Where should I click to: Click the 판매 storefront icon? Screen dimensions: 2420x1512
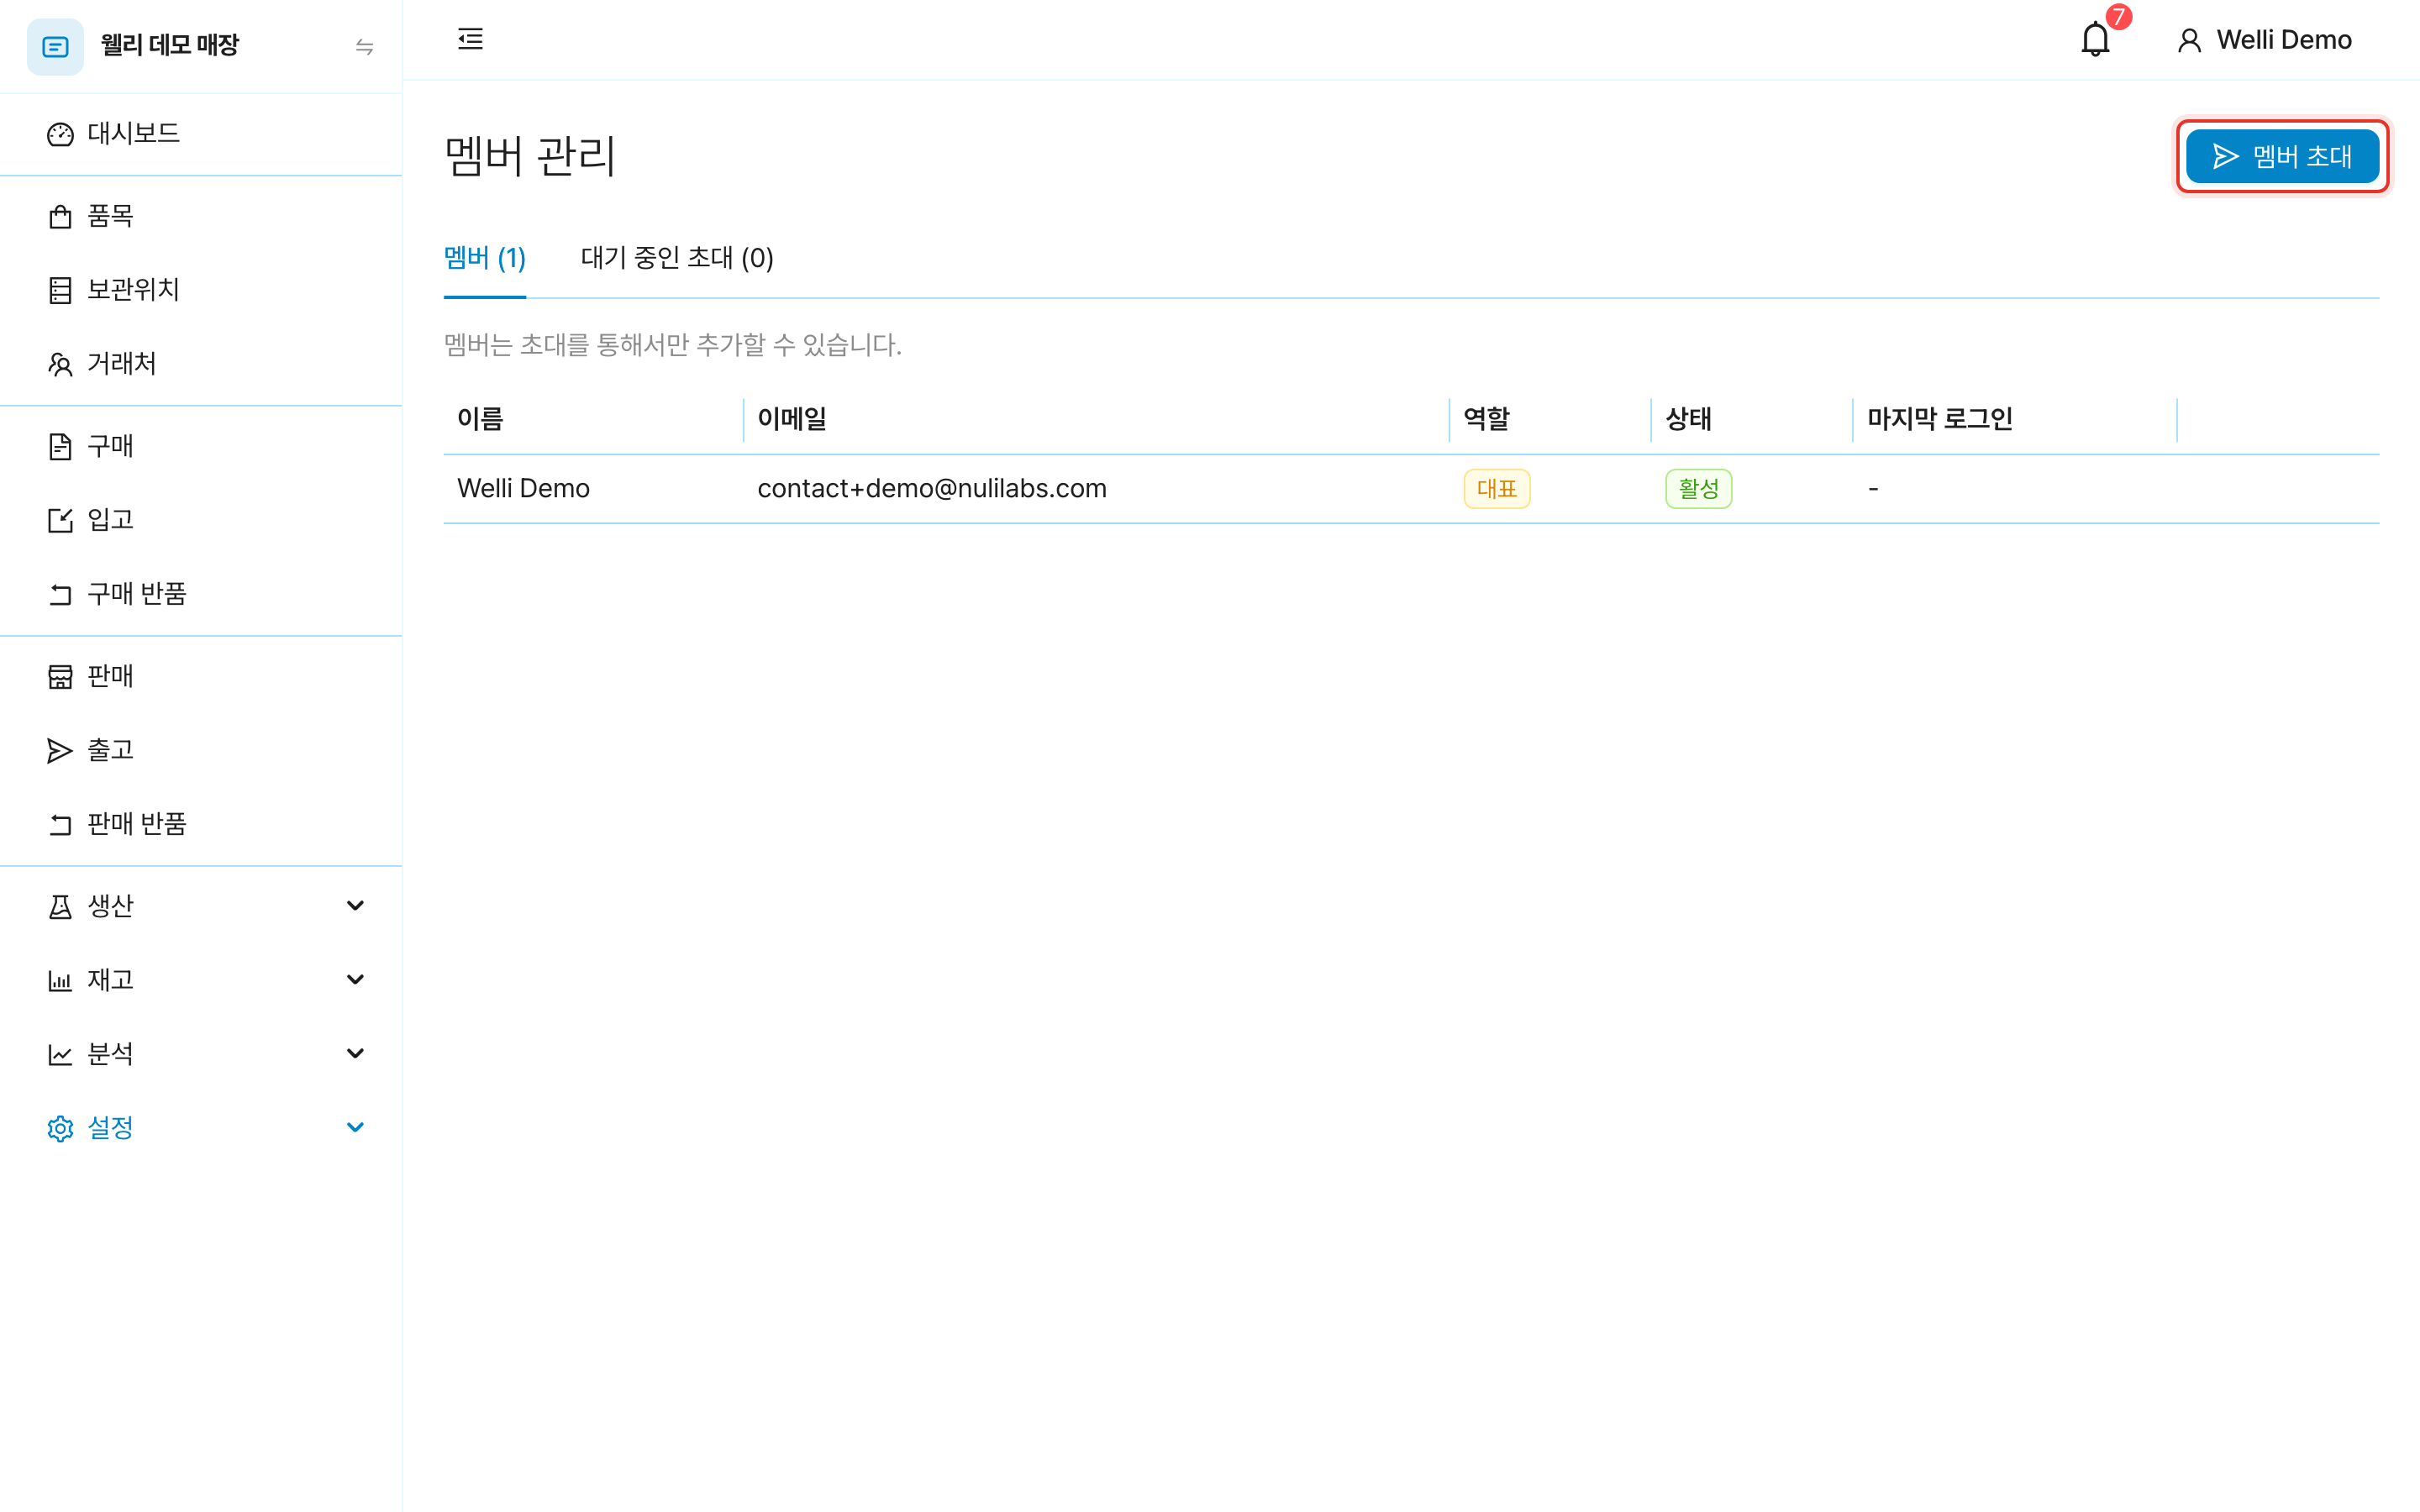point(60,676)
